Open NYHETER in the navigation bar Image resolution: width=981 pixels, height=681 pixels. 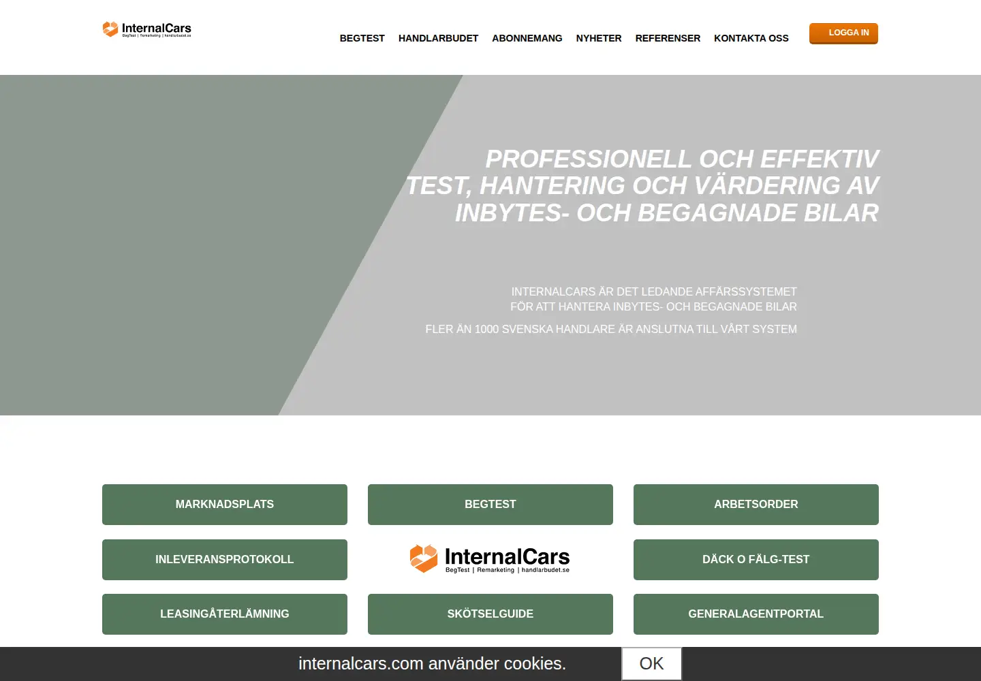click(599, 38)
